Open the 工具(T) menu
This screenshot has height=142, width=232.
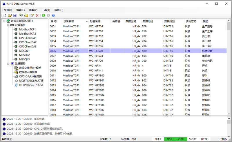[46, 10]
